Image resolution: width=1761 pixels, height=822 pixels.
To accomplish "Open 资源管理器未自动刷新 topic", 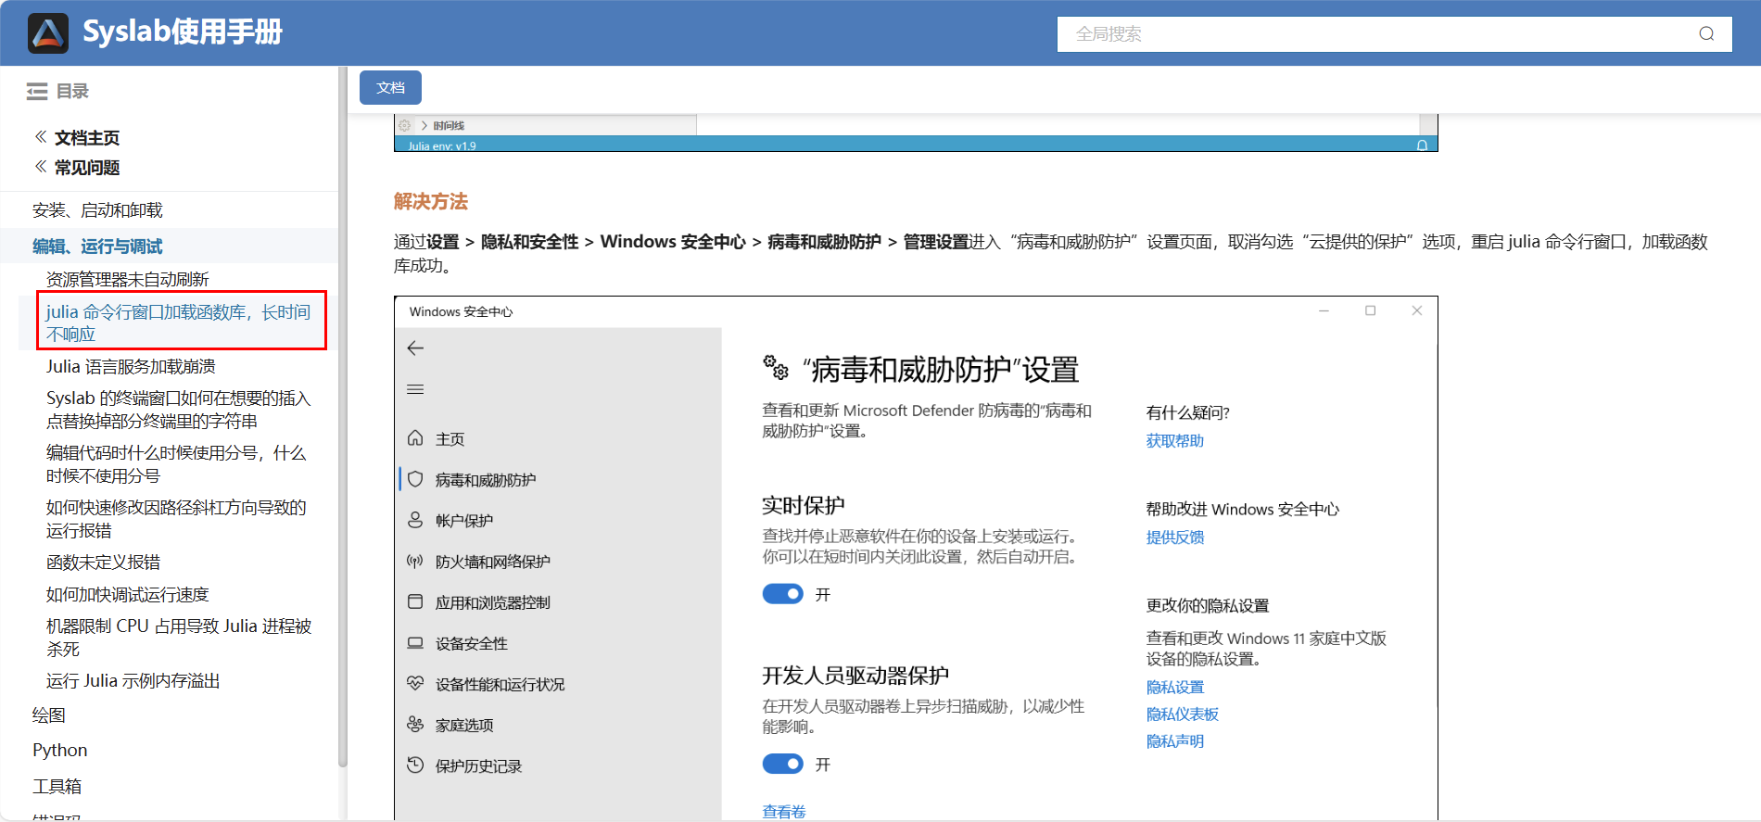I will click(x=128, y=280).
